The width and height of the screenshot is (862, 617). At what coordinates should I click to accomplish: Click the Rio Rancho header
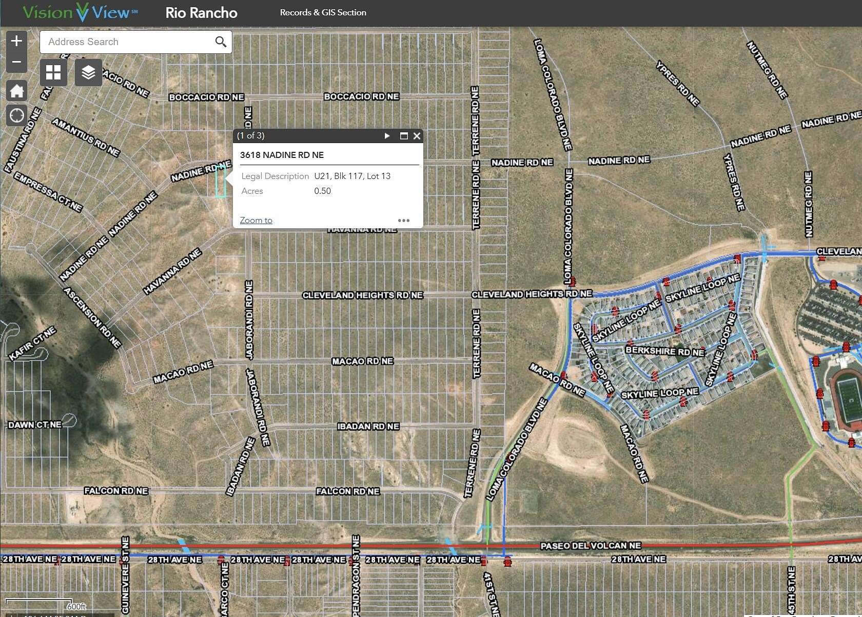tap(201, 12)
